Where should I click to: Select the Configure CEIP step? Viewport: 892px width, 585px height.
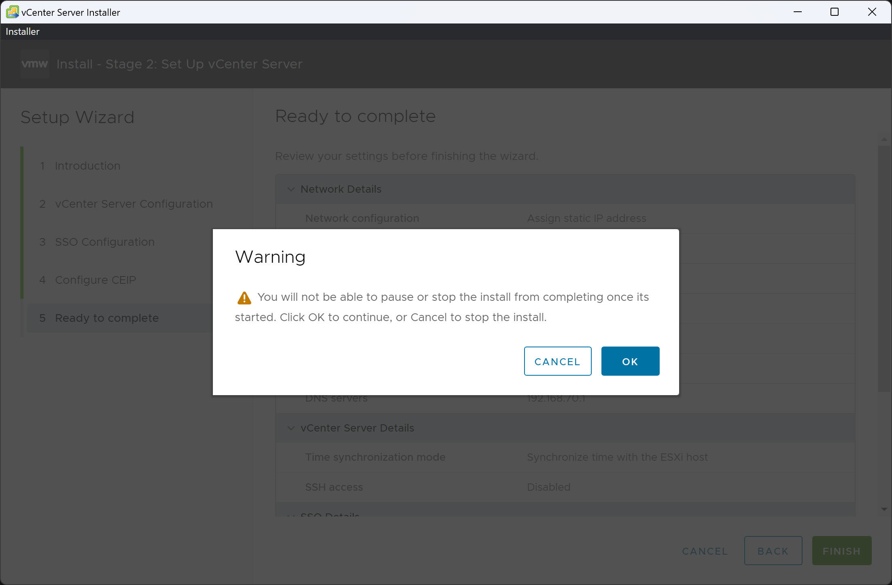click(95, 280)
